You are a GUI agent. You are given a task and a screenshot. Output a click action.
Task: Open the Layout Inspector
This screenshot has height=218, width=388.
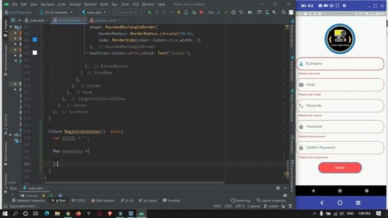pyautogui.click(x=270, y=200)
